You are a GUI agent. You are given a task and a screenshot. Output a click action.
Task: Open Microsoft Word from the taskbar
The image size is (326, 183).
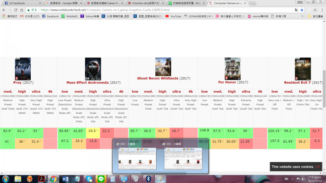(x=65, y=179)
